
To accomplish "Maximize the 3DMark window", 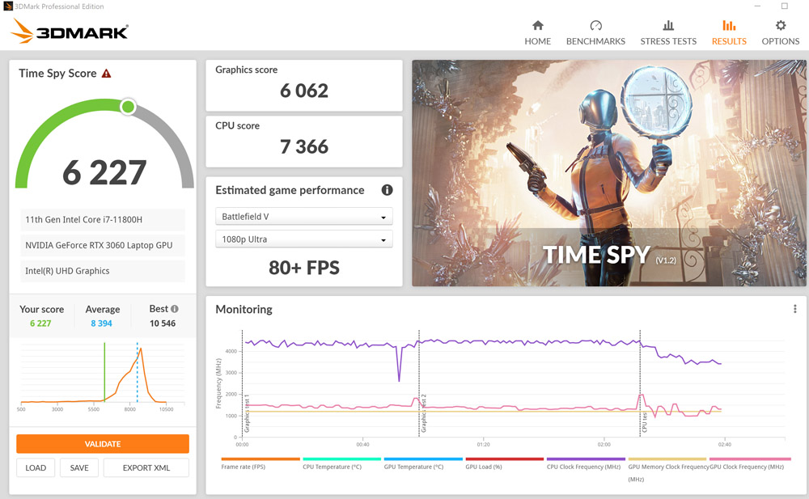I will [784, 6].
